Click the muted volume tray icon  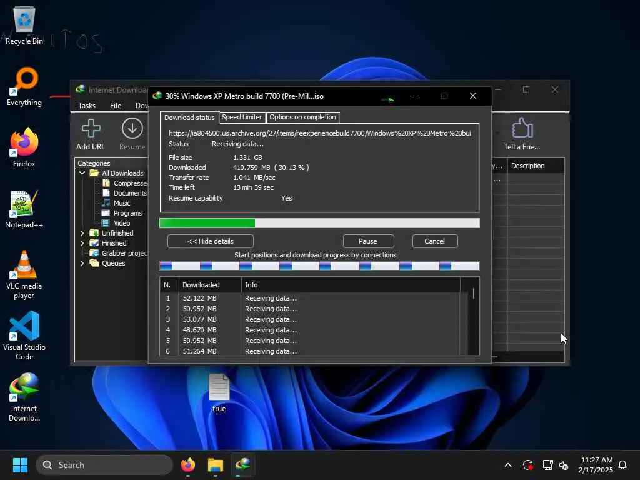click(x=564, y=465)
